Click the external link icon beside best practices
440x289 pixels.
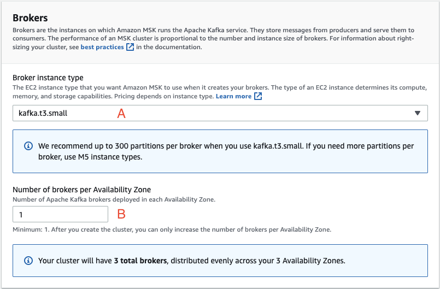pos(130,48)
